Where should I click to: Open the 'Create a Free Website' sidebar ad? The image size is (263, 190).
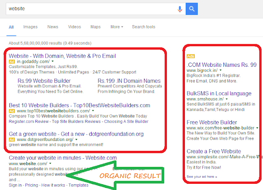(x=214, y=151)
